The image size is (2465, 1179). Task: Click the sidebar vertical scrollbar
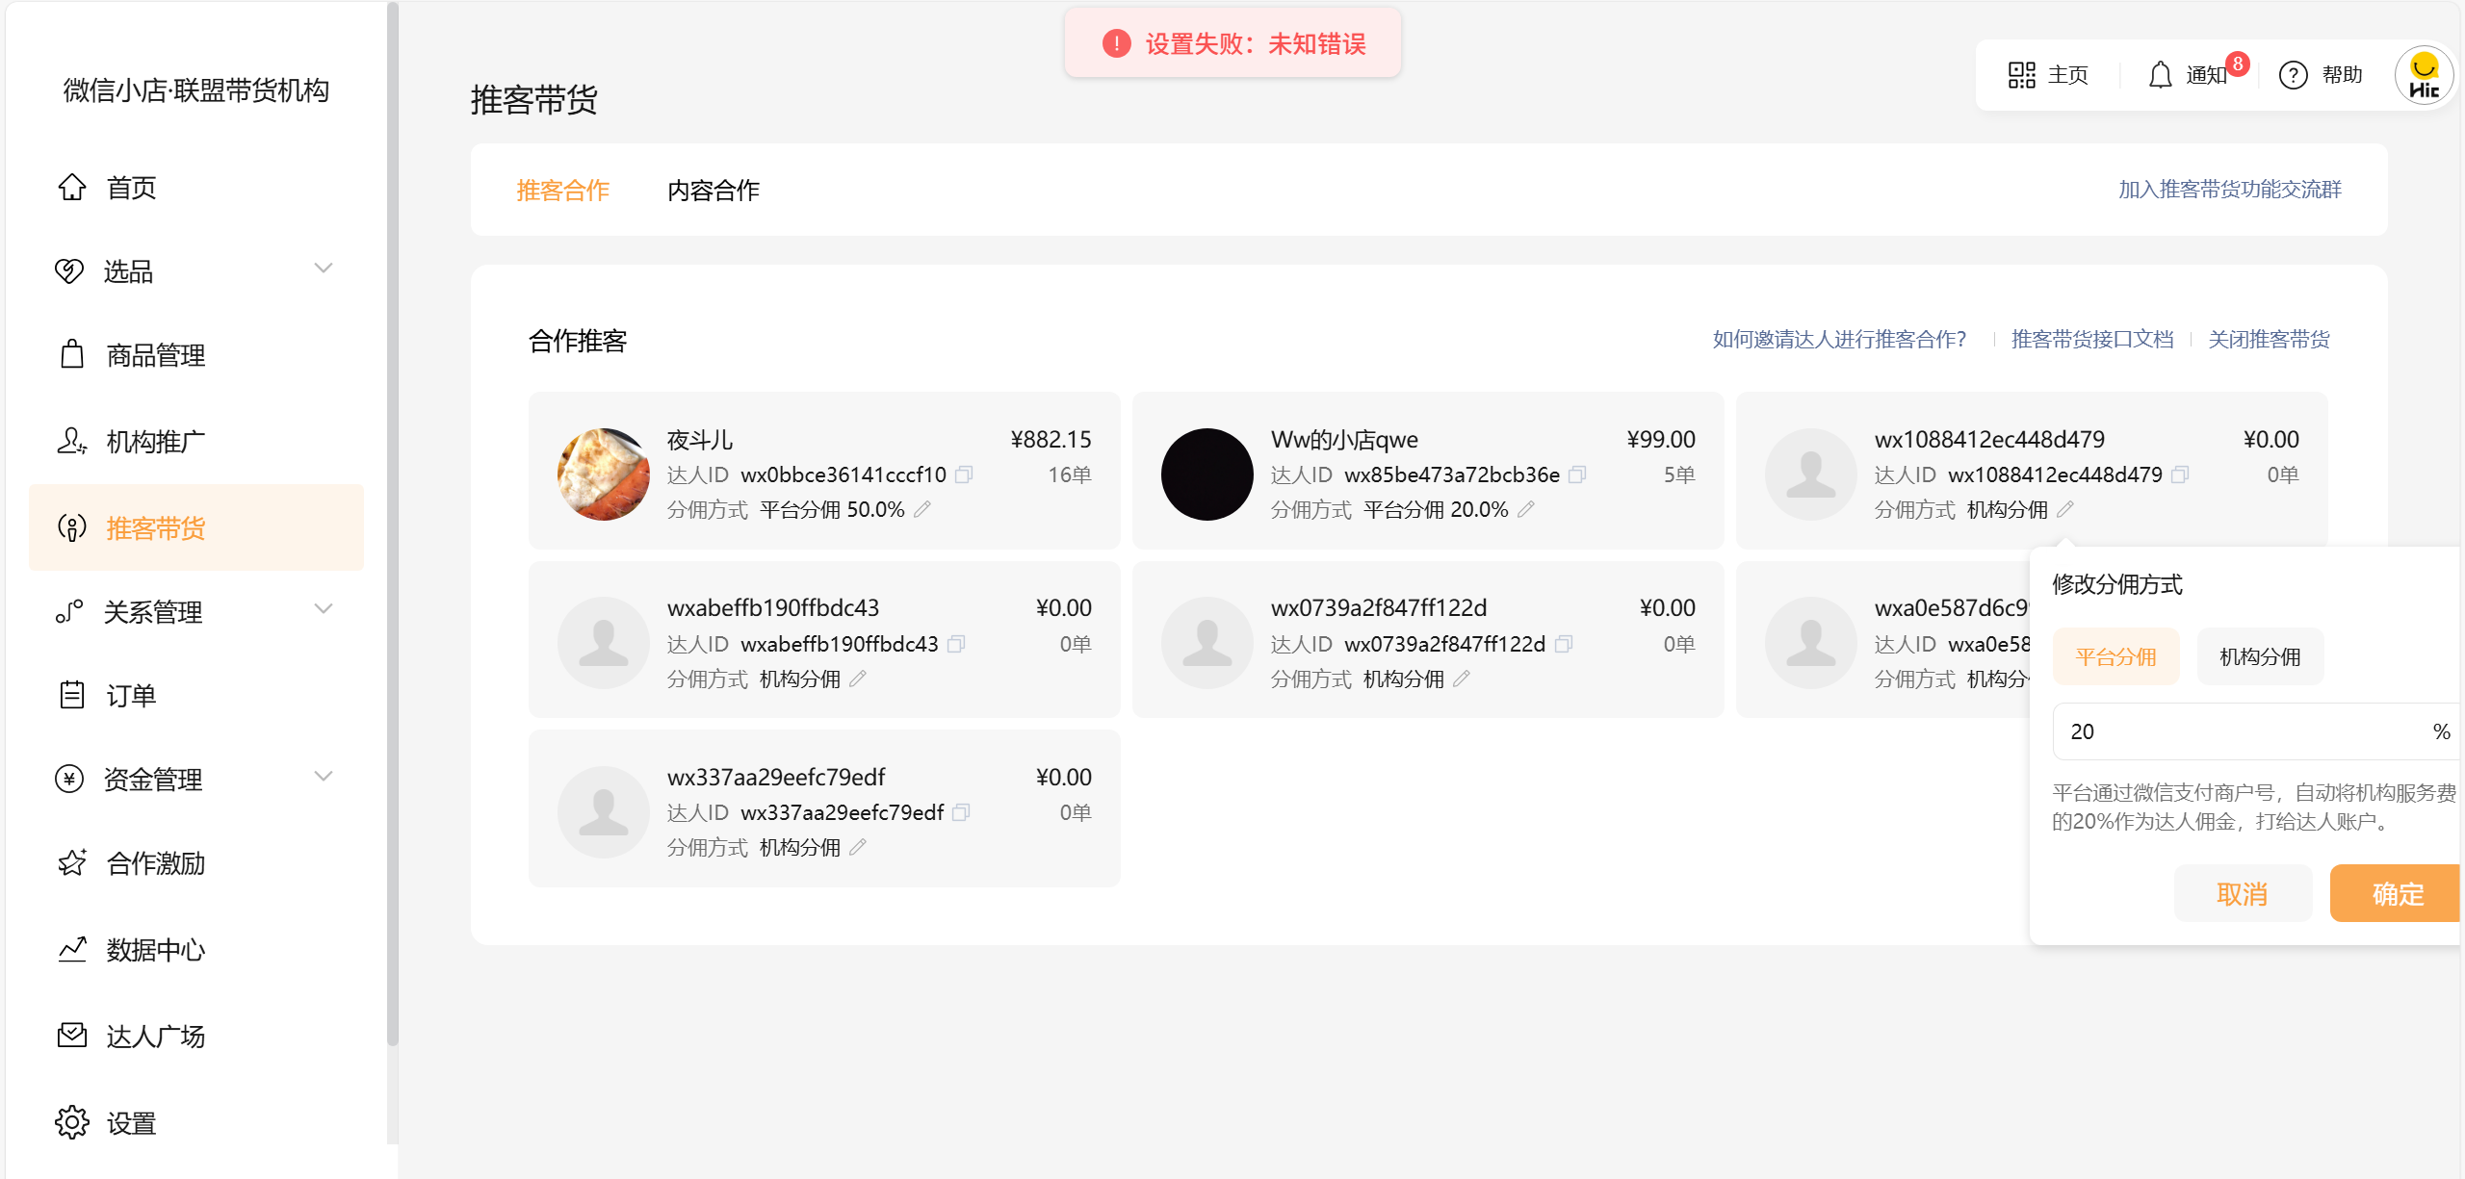[x=392, y=525]
